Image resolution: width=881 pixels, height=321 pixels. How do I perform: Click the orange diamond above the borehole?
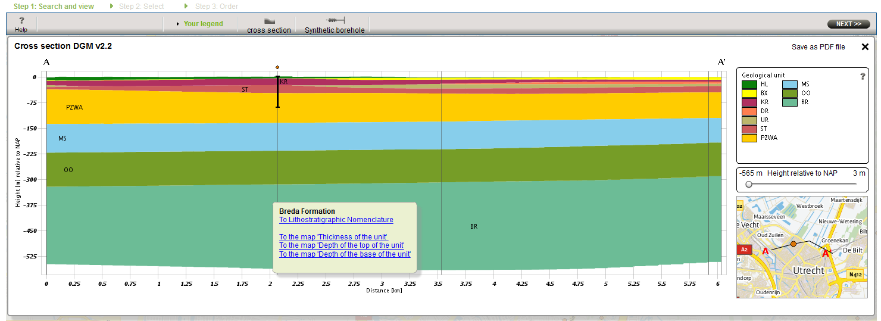[277, 67]
